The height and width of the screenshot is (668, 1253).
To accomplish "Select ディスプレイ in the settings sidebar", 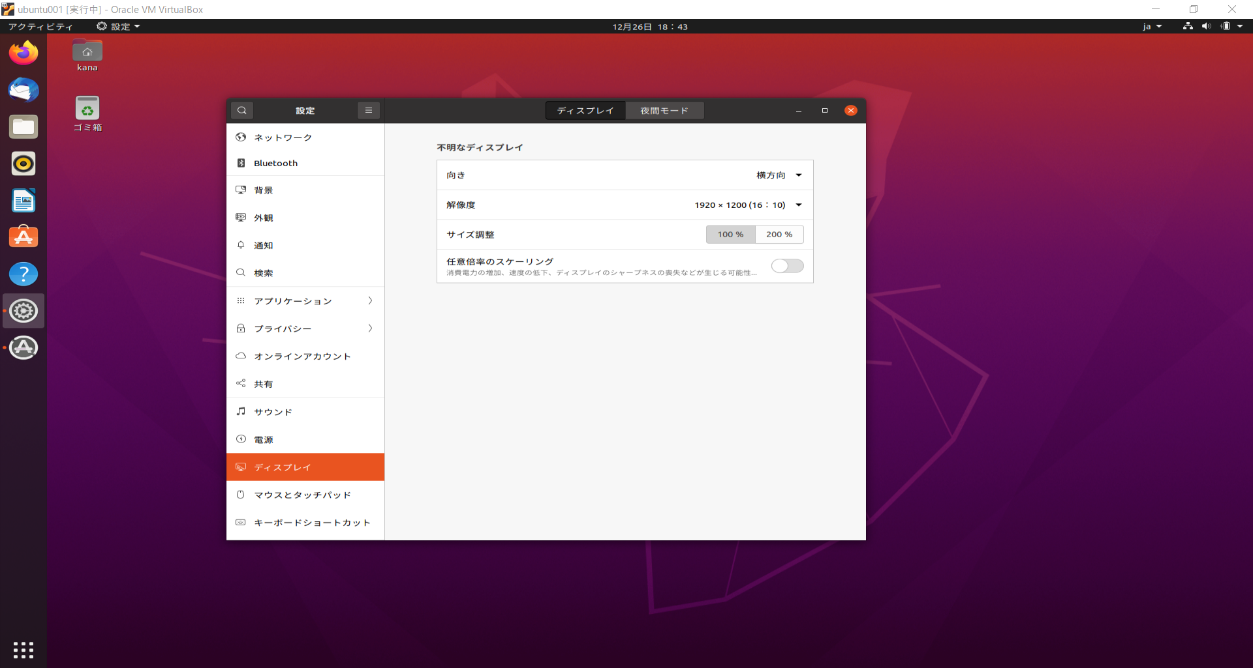I will click(305, 467).
